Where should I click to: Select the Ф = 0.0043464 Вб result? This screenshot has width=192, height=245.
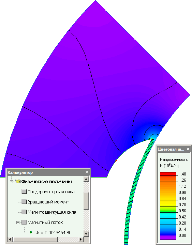pos(54,232)
